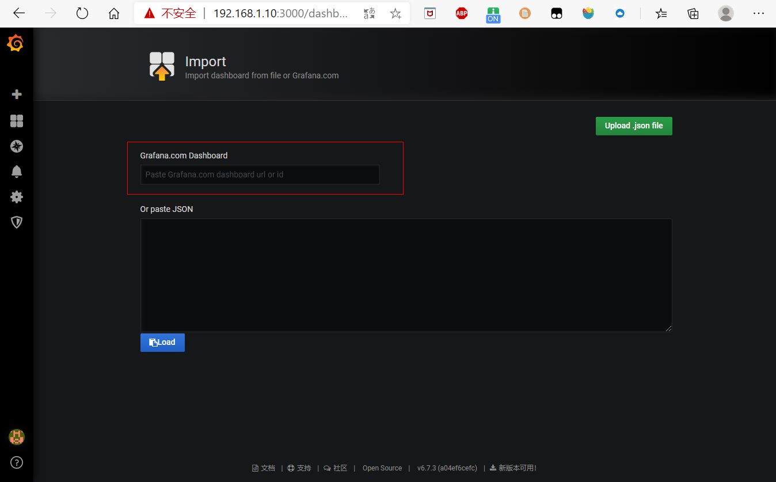Open the Dashboards squares icon in sidebar
Image resolution: width=776 pixels, height=482 pixels.
(17, 120)
